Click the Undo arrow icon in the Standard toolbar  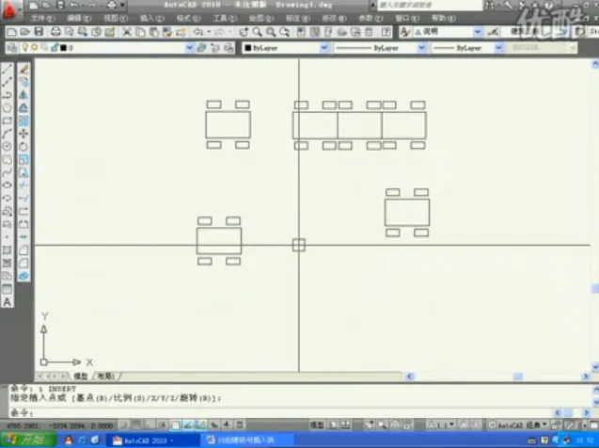[197, 32]
